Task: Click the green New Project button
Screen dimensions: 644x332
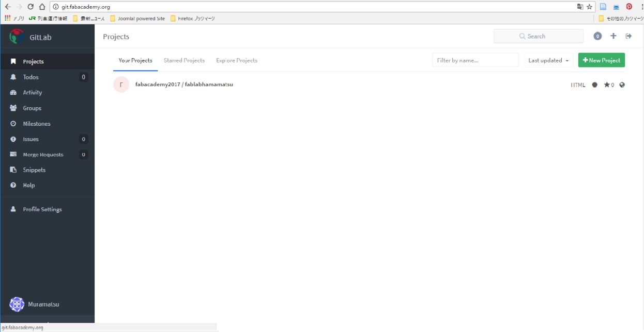Action: point(602,60)
